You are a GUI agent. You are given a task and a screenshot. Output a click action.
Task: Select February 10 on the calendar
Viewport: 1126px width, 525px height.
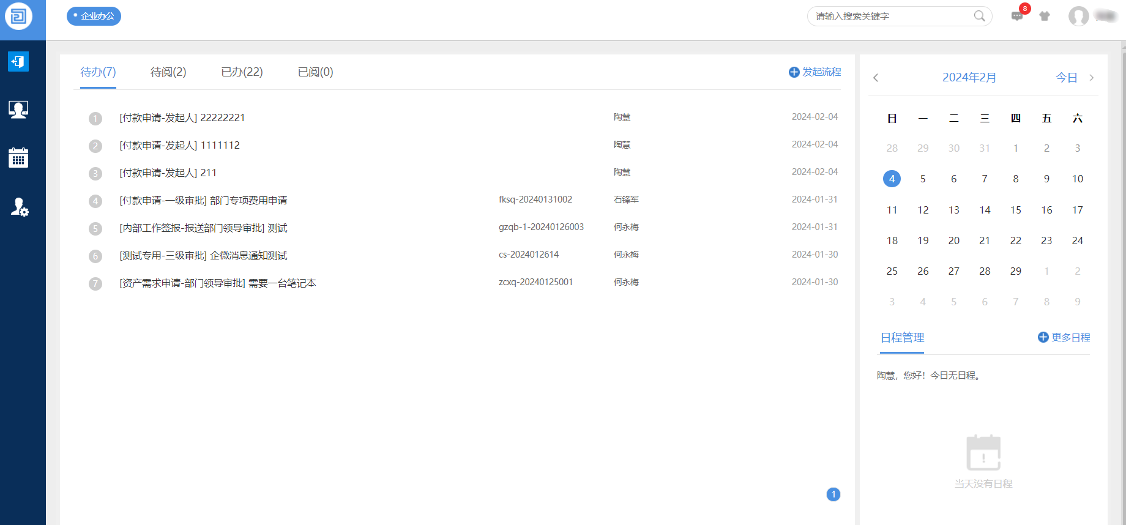point(1078,179)
